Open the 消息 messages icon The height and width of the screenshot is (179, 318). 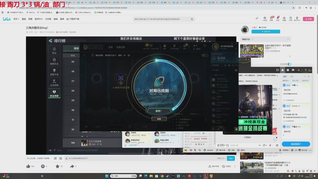pyautogui.click(x=271, y=19)
